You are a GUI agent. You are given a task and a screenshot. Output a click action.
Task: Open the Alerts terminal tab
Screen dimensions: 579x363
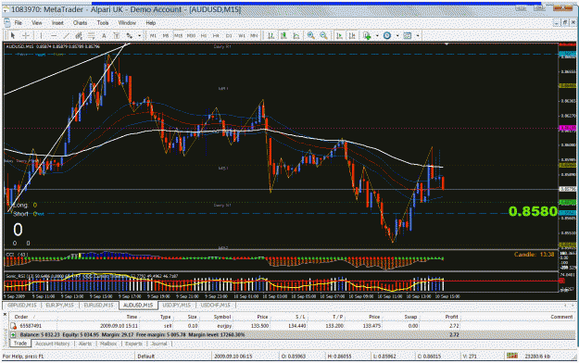coord(85,344)
